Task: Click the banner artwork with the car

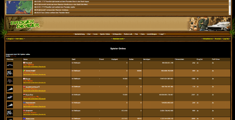Action: pyautogui.click(x=209, y=24)
